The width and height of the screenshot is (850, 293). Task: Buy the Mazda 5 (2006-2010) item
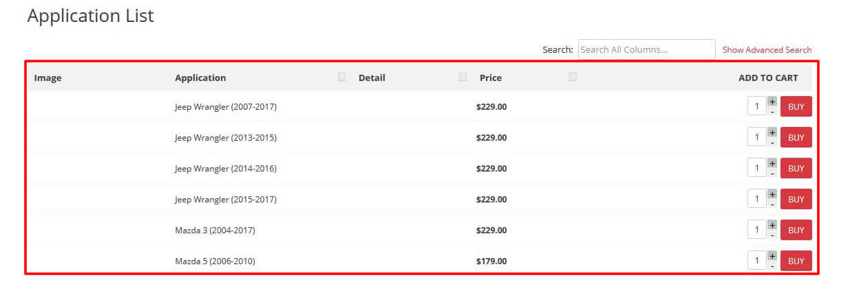[796, 261]
